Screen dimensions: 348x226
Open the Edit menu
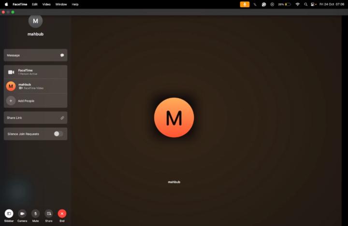tap(35, 4)
